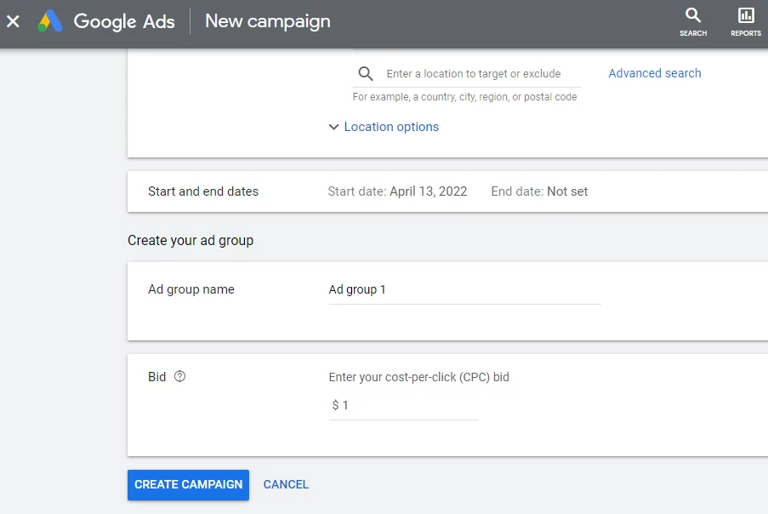Click the New campaign page title
The width and height of the screenshot is (768, 514).
(267, 21)
